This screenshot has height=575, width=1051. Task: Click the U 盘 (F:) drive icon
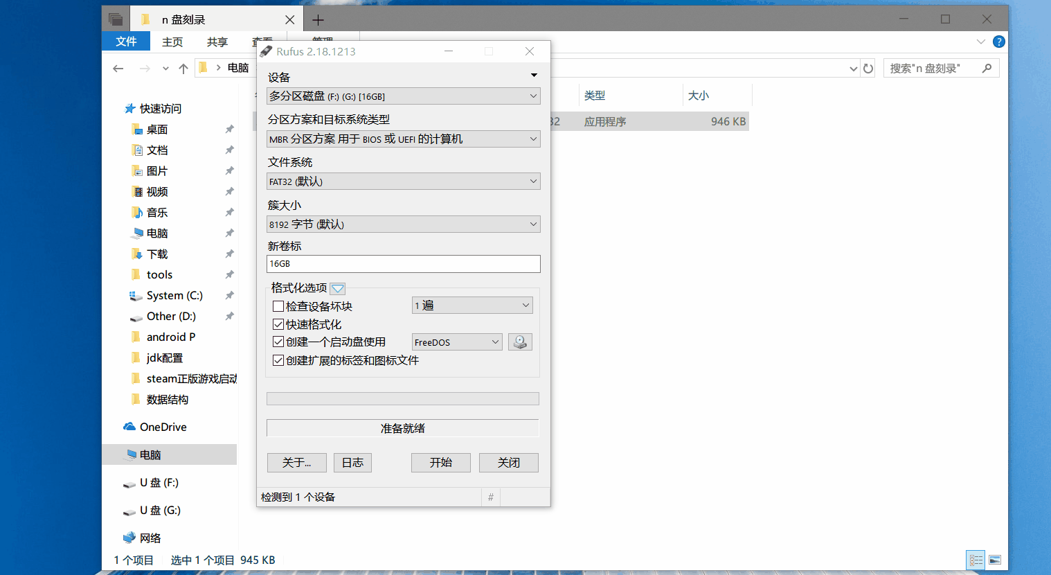tap(129, 484)
